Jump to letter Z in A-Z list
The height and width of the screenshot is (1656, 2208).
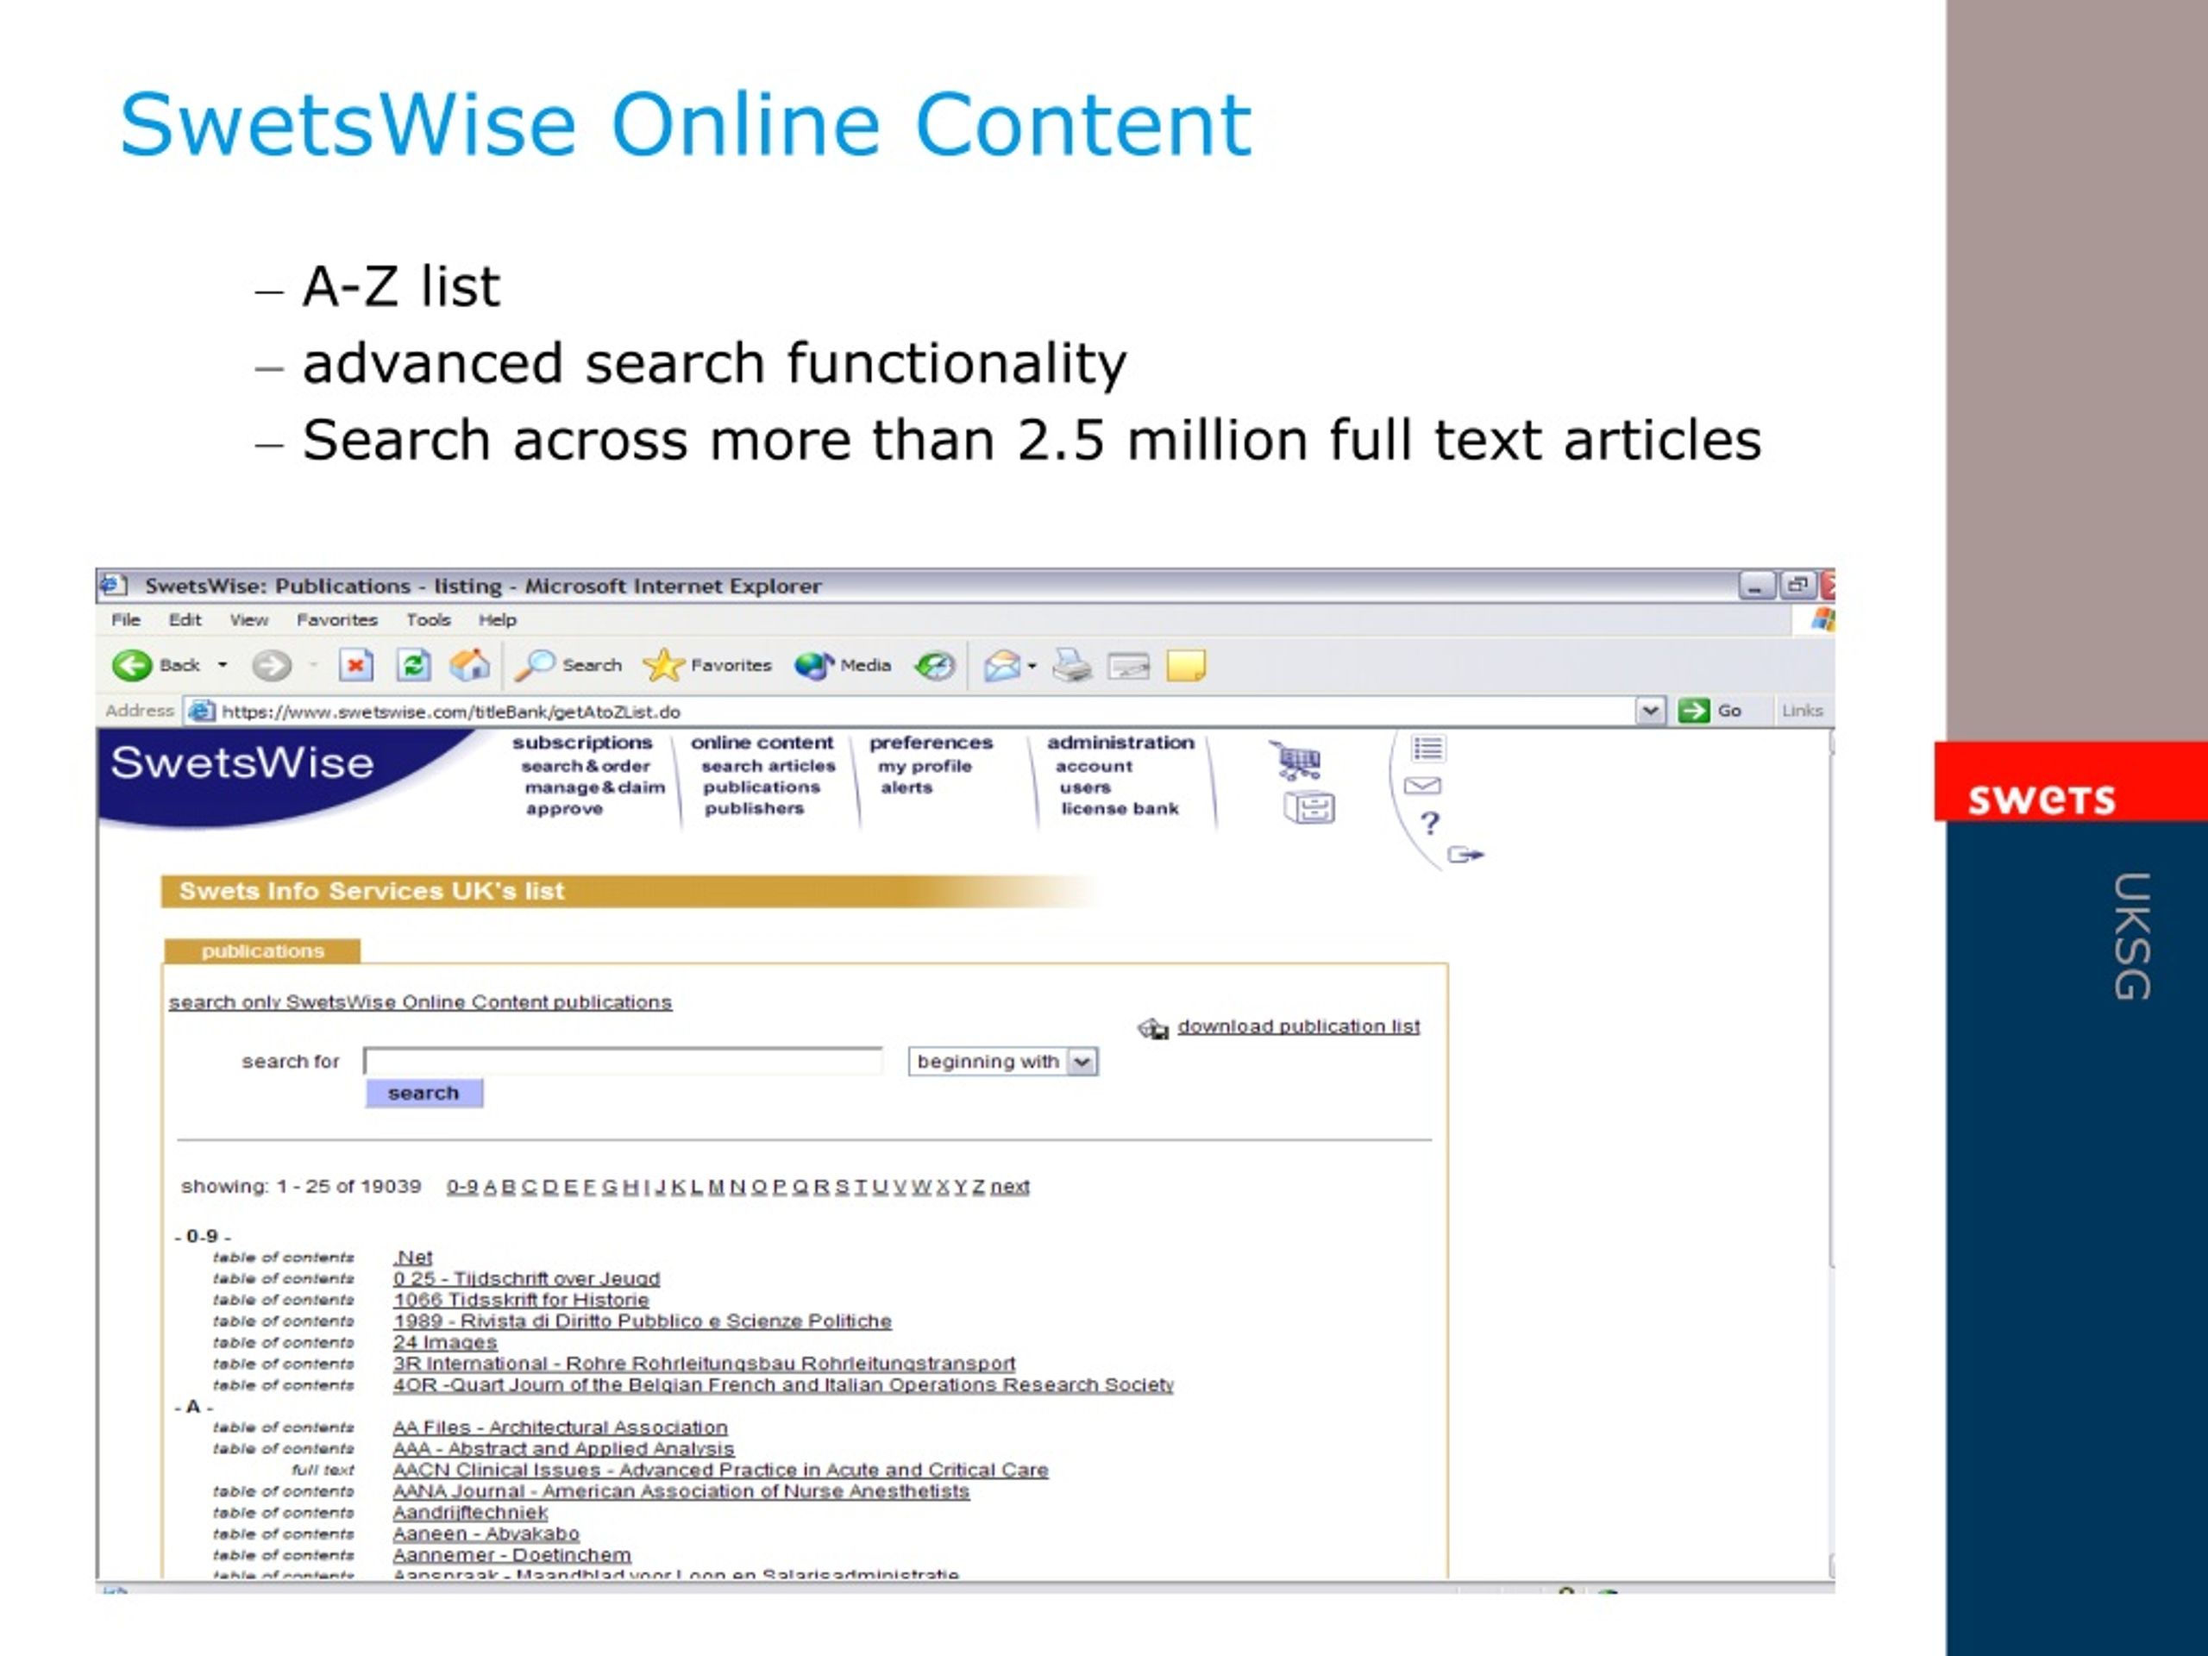[x=978, y=1186]
